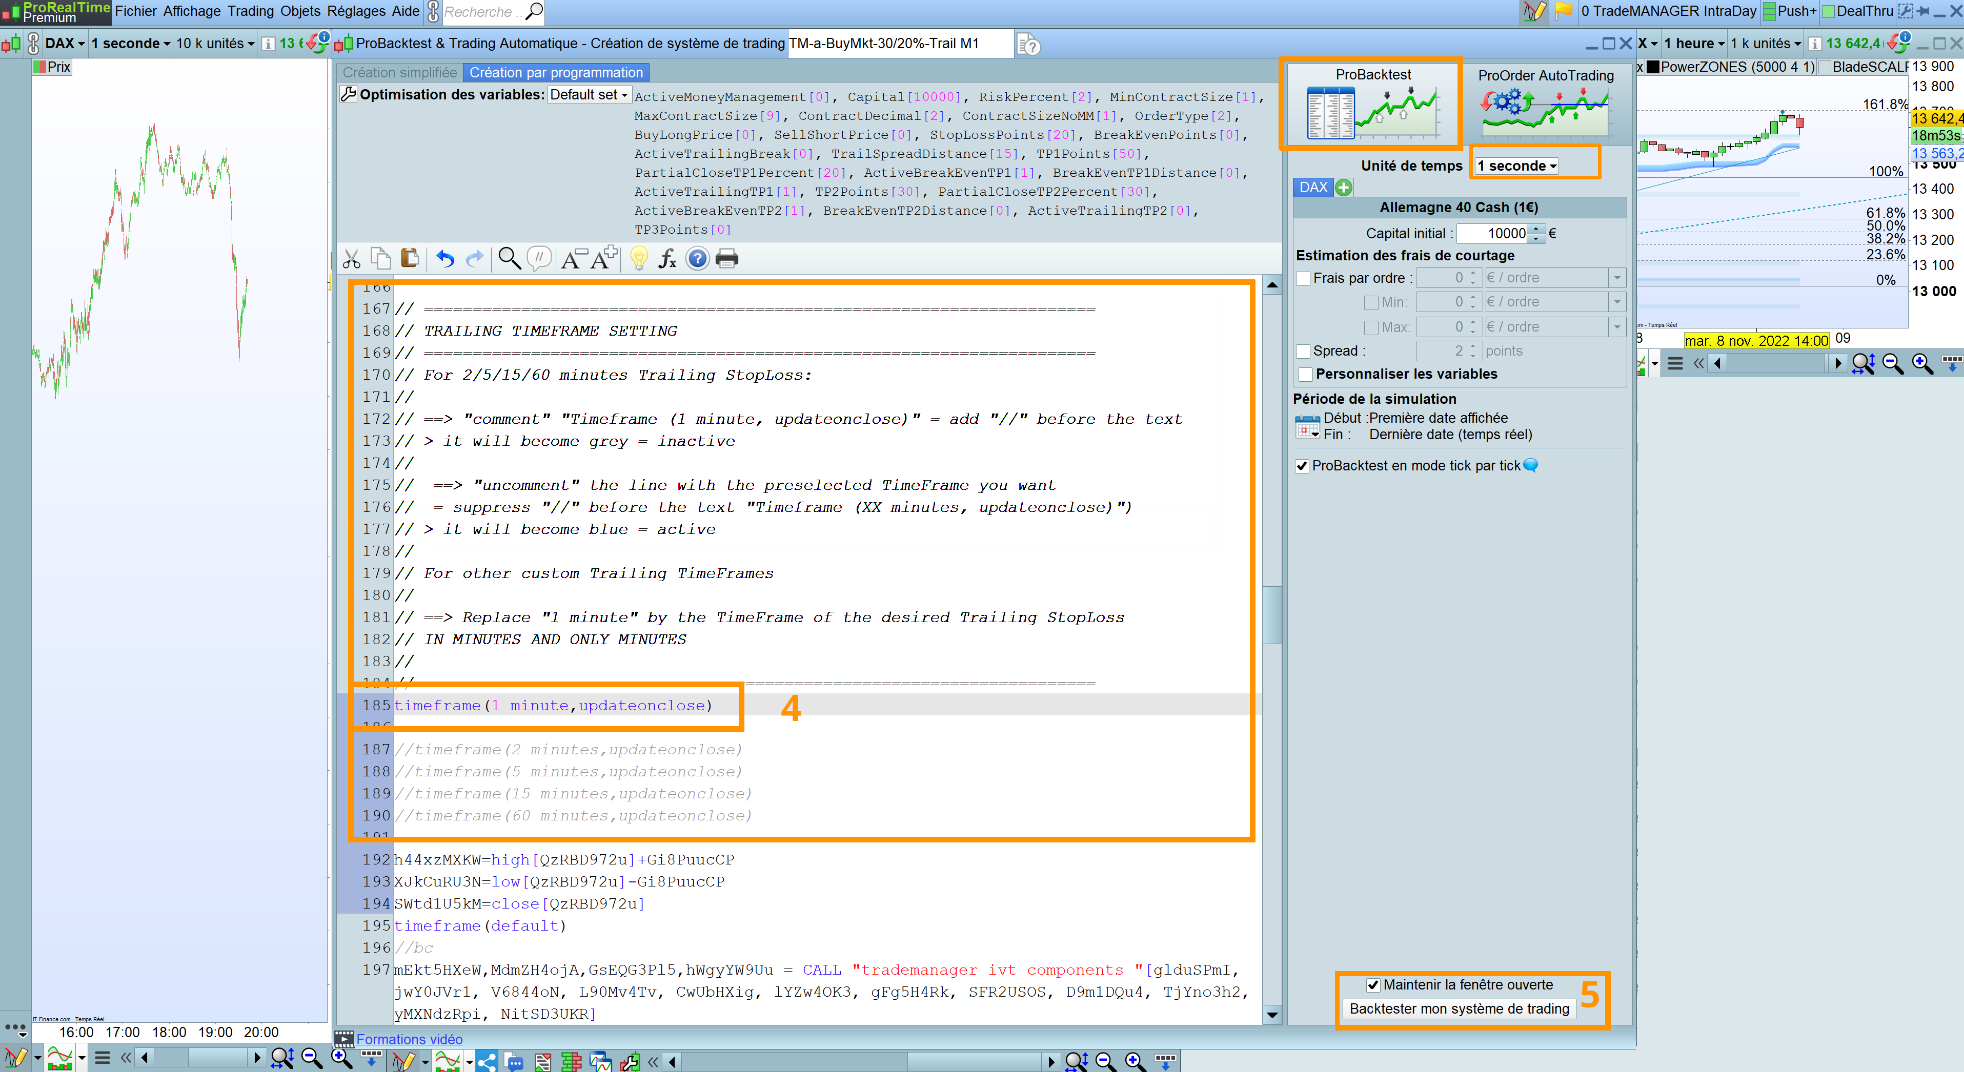Increase editor font size
Screen dimensions: 1964x1072
tap(604, 259)
